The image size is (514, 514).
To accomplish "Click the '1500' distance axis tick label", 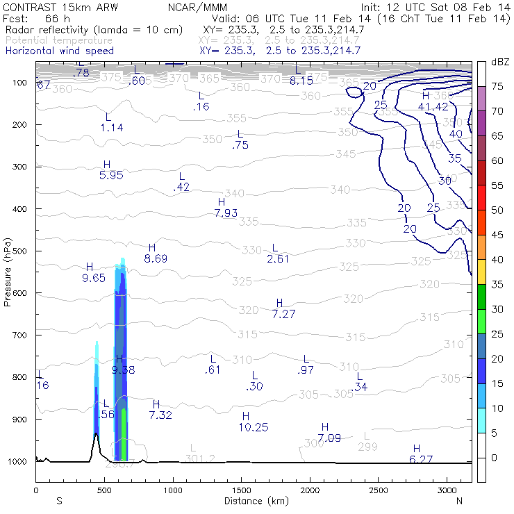I will click(242, 490).
